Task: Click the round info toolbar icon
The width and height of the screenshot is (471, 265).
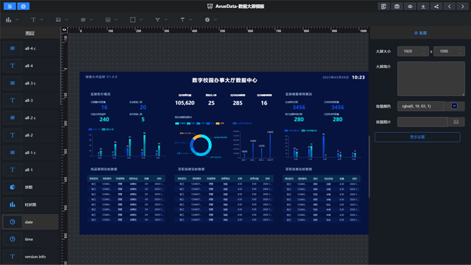Action: (x=207, y=20)
